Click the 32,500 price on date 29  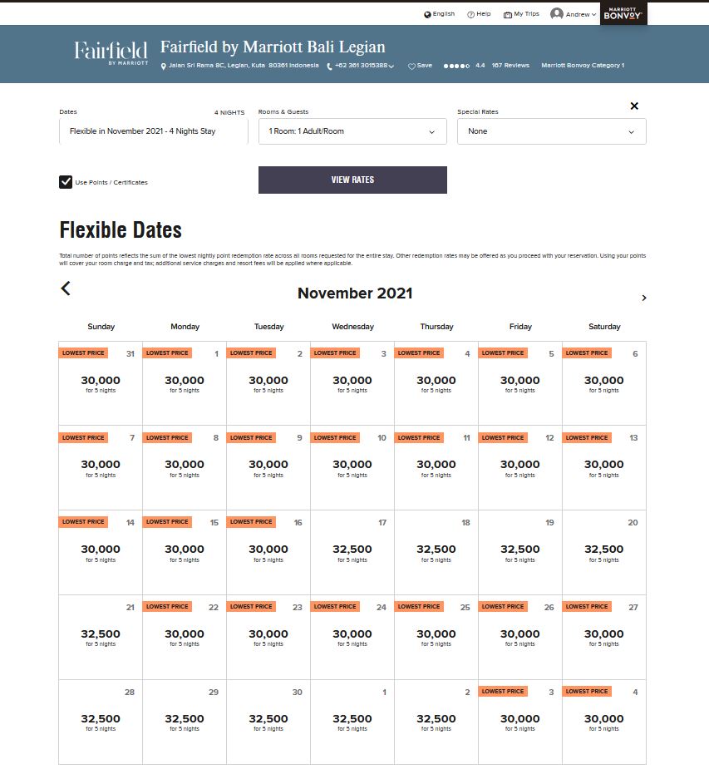[185, 719]
